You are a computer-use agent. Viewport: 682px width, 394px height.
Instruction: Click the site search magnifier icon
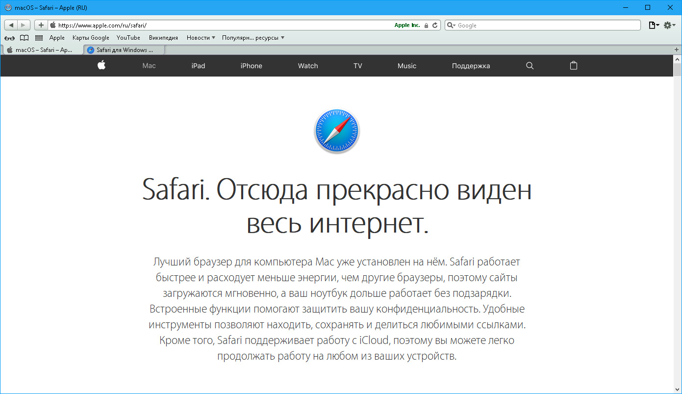click(530, 66)
